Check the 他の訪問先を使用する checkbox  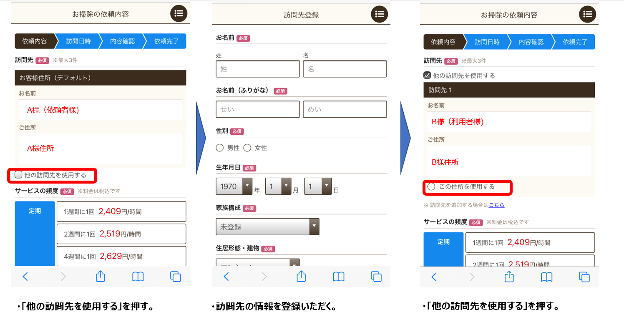point(18,174)
